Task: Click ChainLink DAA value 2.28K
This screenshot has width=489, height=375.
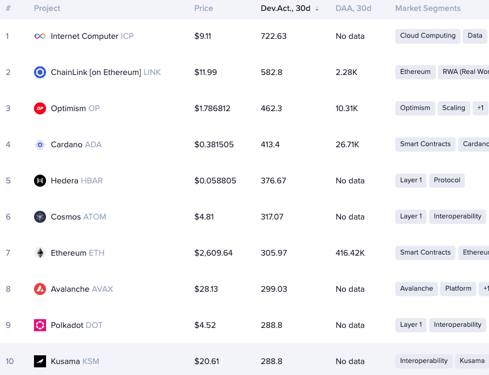Action: pos(346,72)
